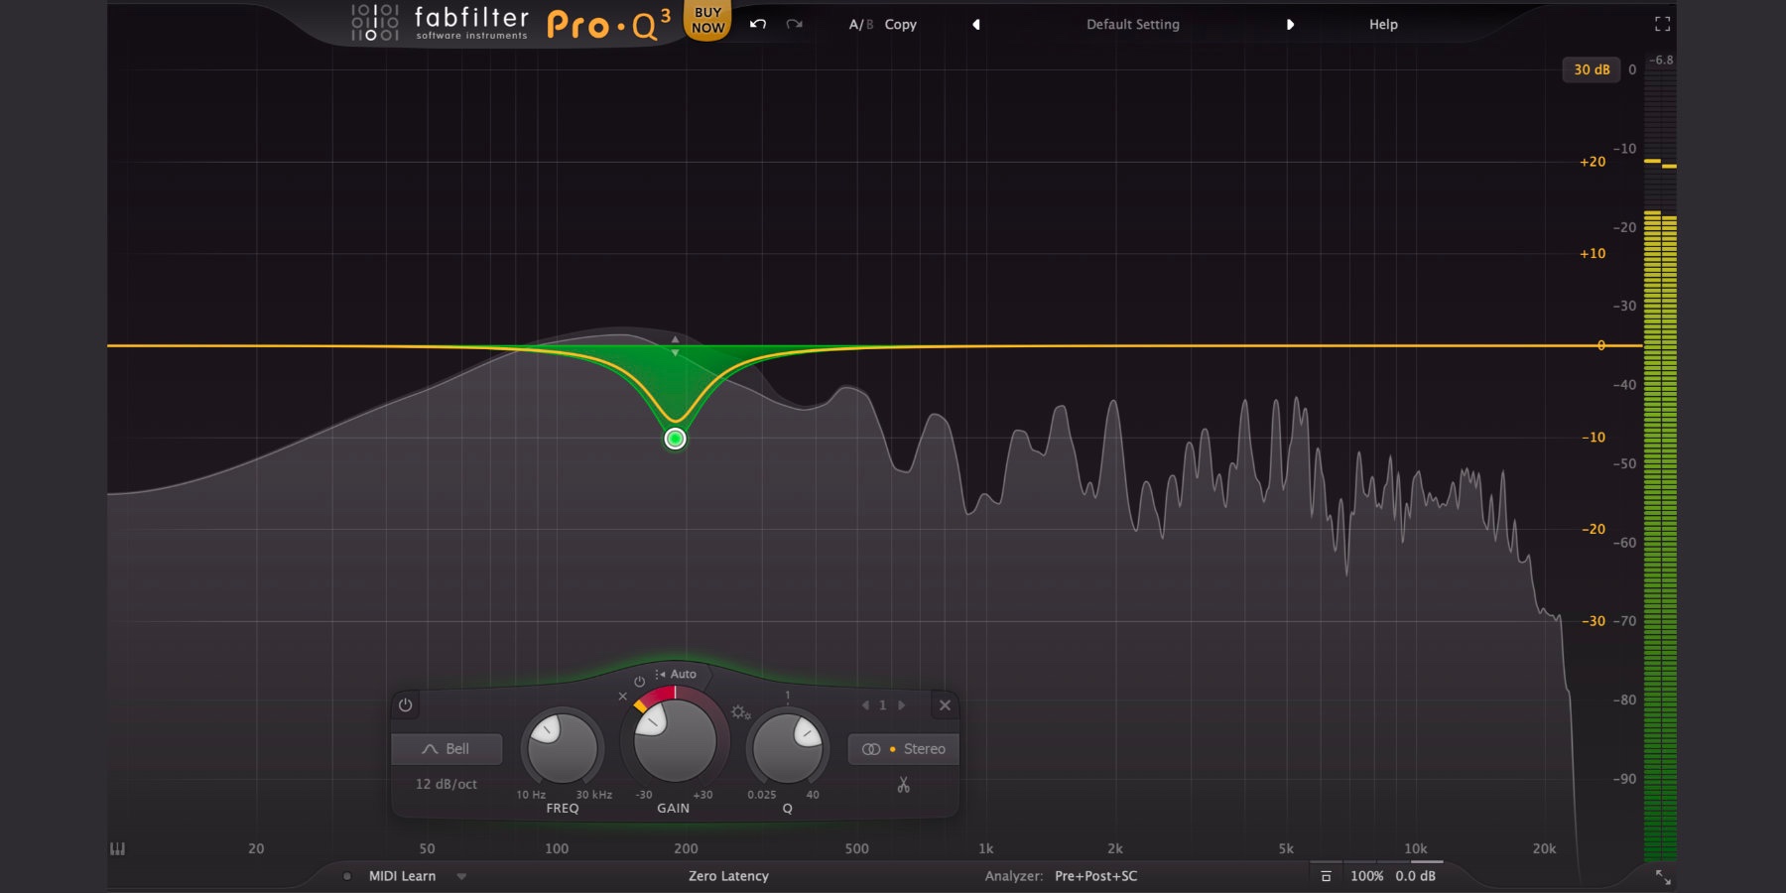Enable MIDI Learn mode
Screen dimensions: 1786x893
[x=402, y=876]
